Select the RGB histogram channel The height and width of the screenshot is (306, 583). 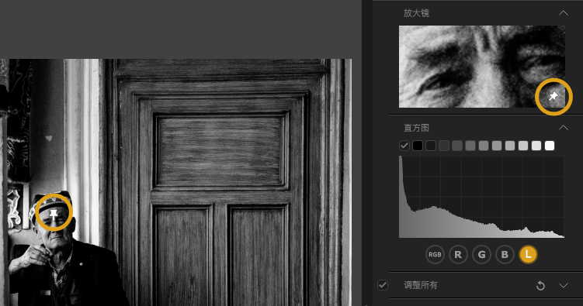pyautogui.click(x=435, y=254)
